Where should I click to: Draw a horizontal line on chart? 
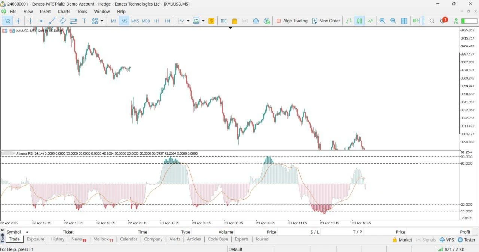click(41, 21)
